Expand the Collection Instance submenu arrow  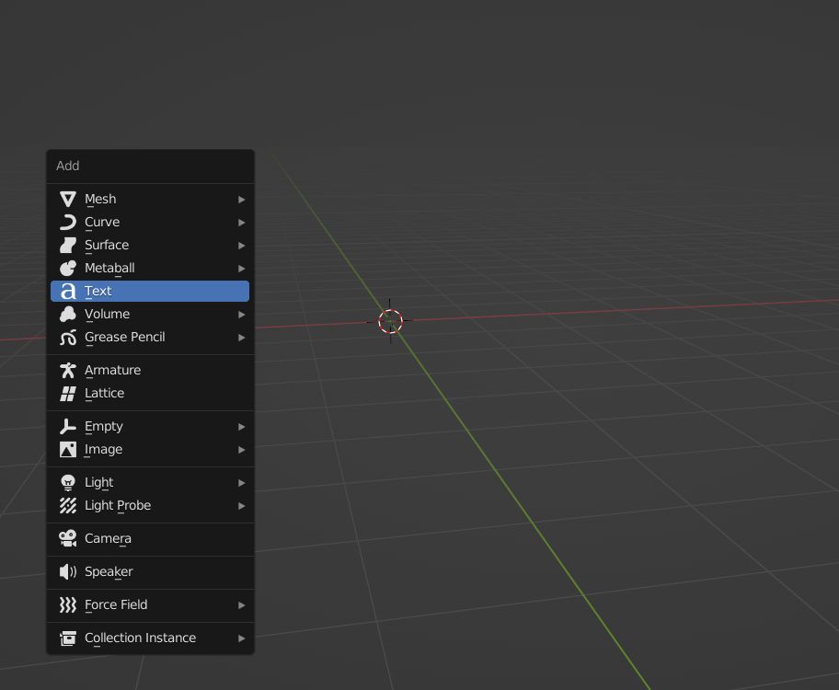coord(241,638)
